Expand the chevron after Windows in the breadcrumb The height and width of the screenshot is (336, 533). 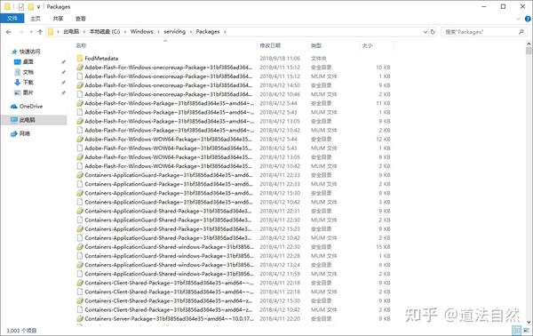tap(158, 32)
